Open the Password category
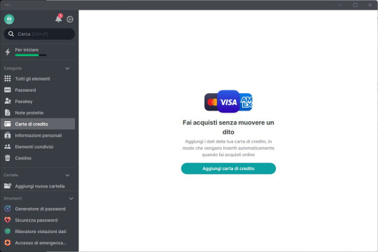This screenshot has height=252, width=378. [x=25, y=90]
